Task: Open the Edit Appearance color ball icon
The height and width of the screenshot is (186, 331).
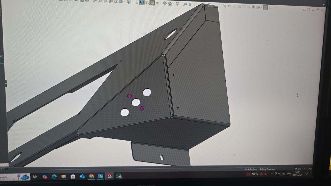Action: (x=165, y=3)
